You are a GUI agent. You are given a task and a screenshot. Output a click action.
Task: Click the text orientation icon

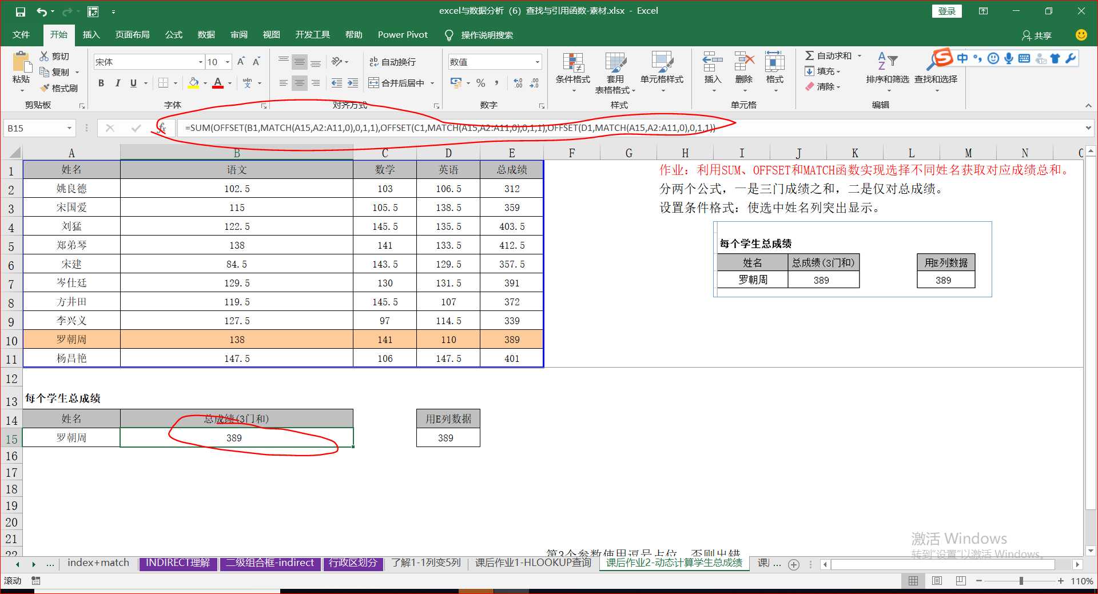(x=337, y=62)
